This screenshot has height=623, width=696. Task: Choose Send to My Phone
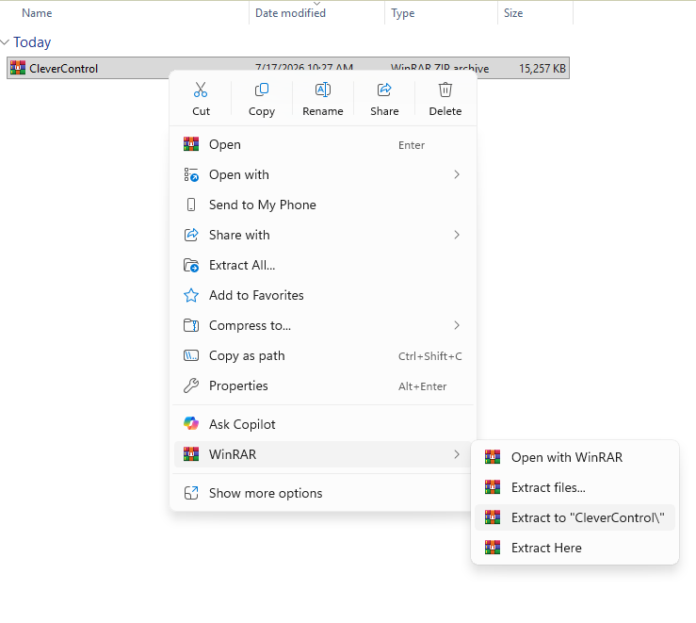[x=323, y=205]
